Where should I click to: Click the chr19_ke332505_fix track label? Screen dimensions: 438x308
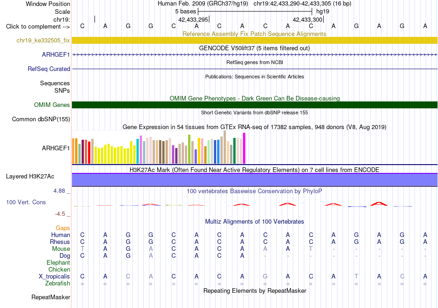[x=43, y=40]
